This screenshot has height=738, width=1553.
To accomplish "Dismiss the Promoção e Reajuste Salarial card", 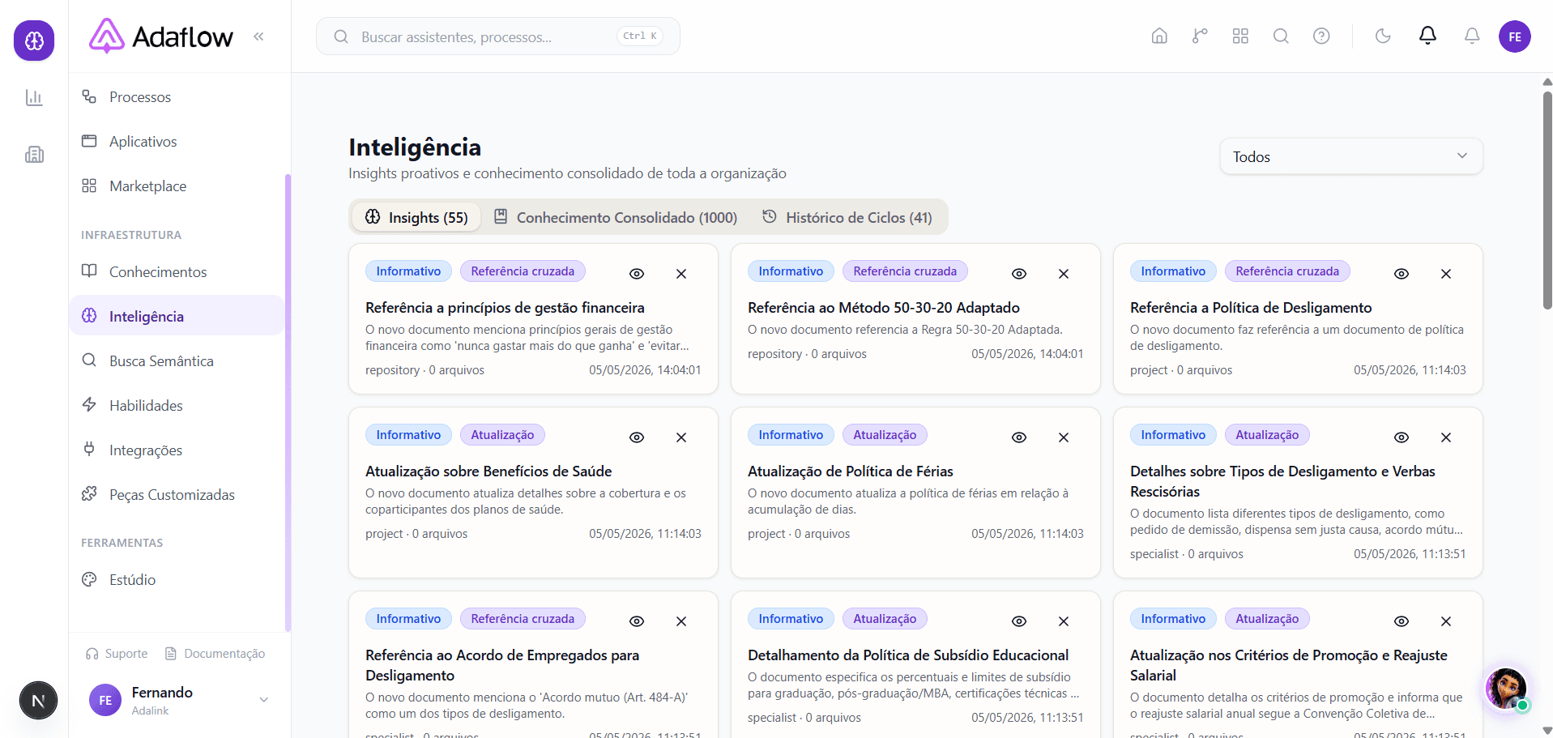I will point(1446,621).
